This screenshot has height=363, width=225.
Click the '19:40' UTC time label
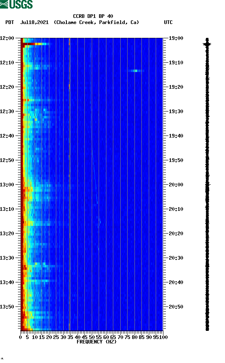(176, 136)
